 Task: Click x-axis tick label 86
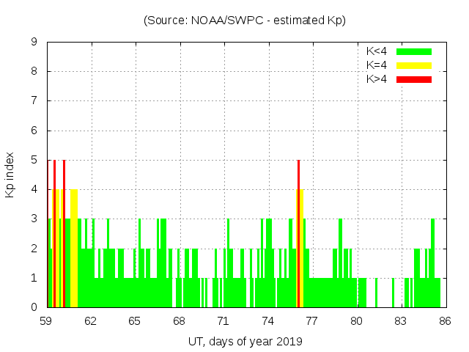pos(444,320)
